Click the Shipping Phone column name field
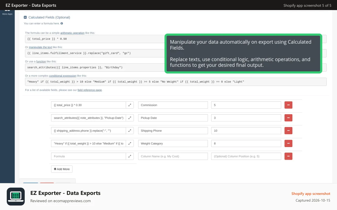The image size is (337, 210). (173, 131)
